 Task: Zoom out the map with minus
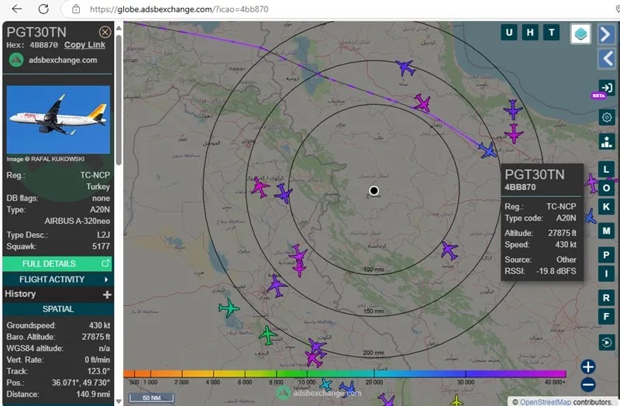coord(587,384)
